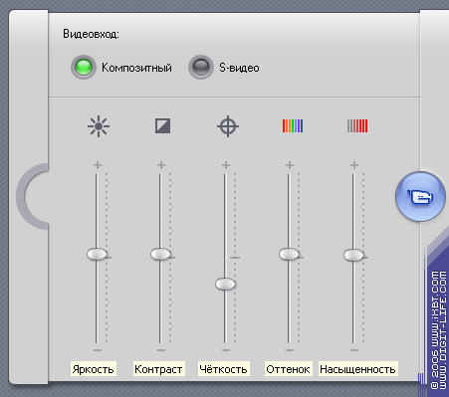Click the Контраст slider knob
449x397 pixels.
[x=160, y=255]
